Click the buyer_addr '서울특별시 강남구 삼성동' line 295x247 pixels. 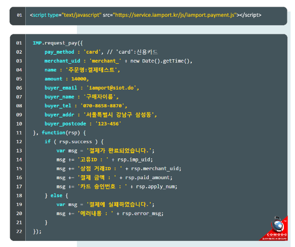pos(101,115)
